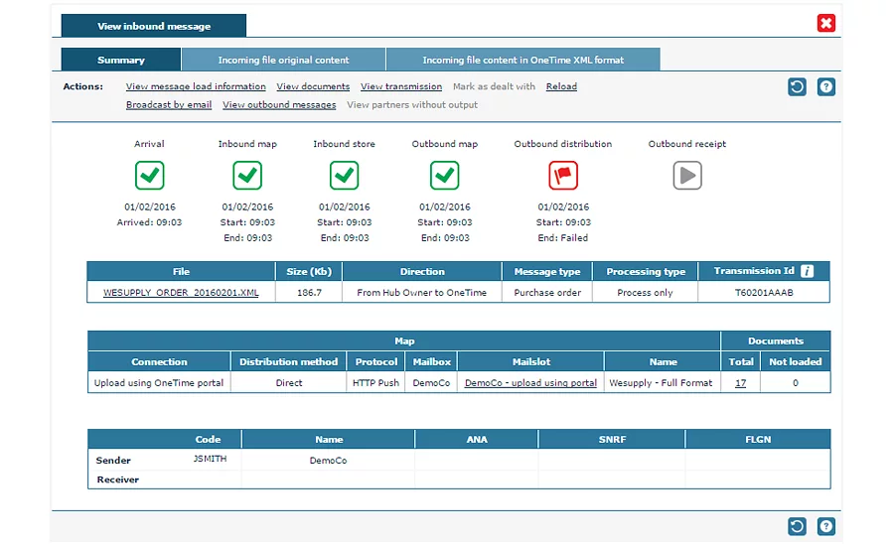
Task: Select the View inbound message header tab
Action: 154,26
